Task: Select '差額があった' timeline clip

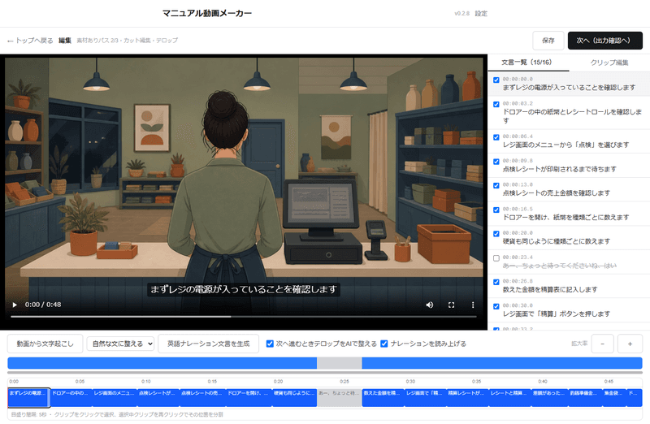Action: click(x=550, y=397)
